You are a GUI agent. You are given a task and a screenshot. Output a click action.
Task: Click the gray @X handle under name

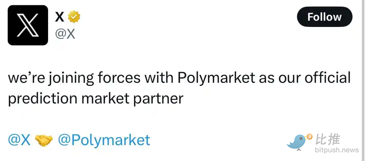tap(65, 34)
